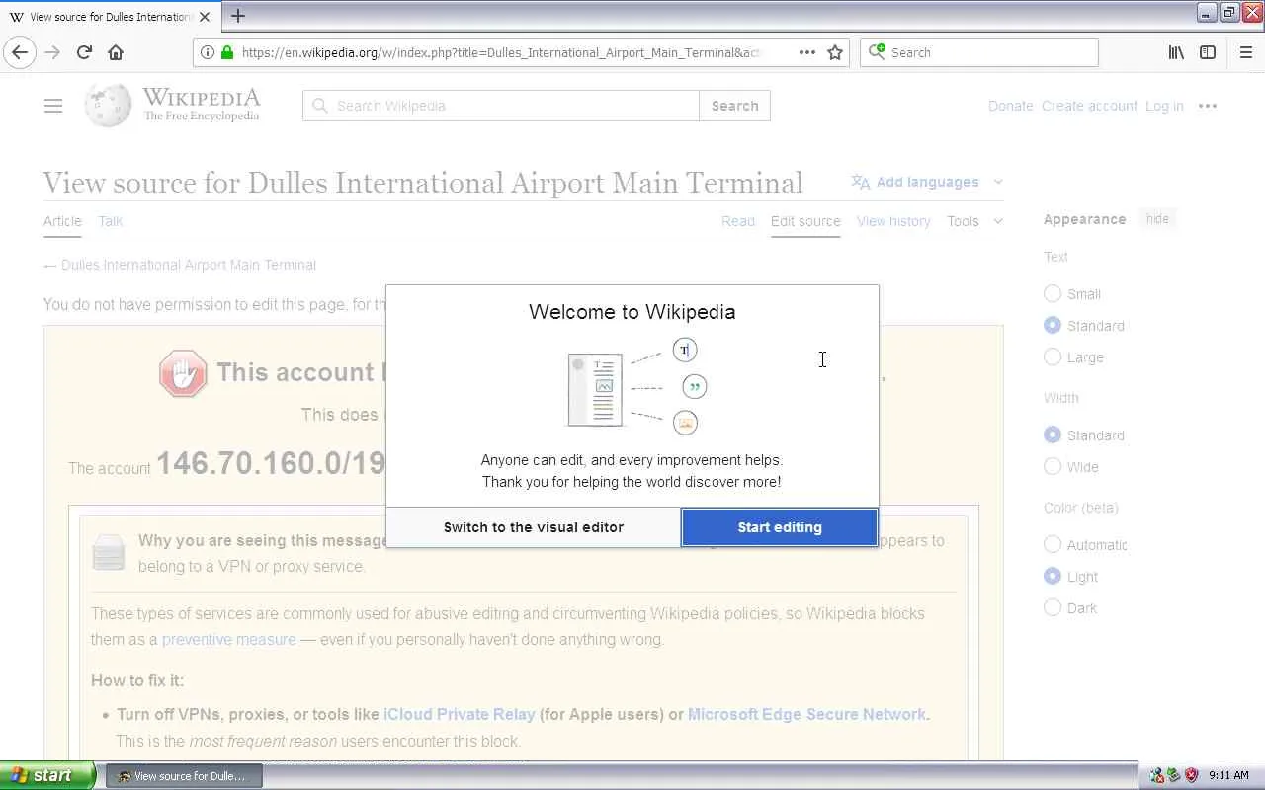The image size is (1265, 790).
Task: Open the Firefox hamburger menu
Action: click(1246, 52)
